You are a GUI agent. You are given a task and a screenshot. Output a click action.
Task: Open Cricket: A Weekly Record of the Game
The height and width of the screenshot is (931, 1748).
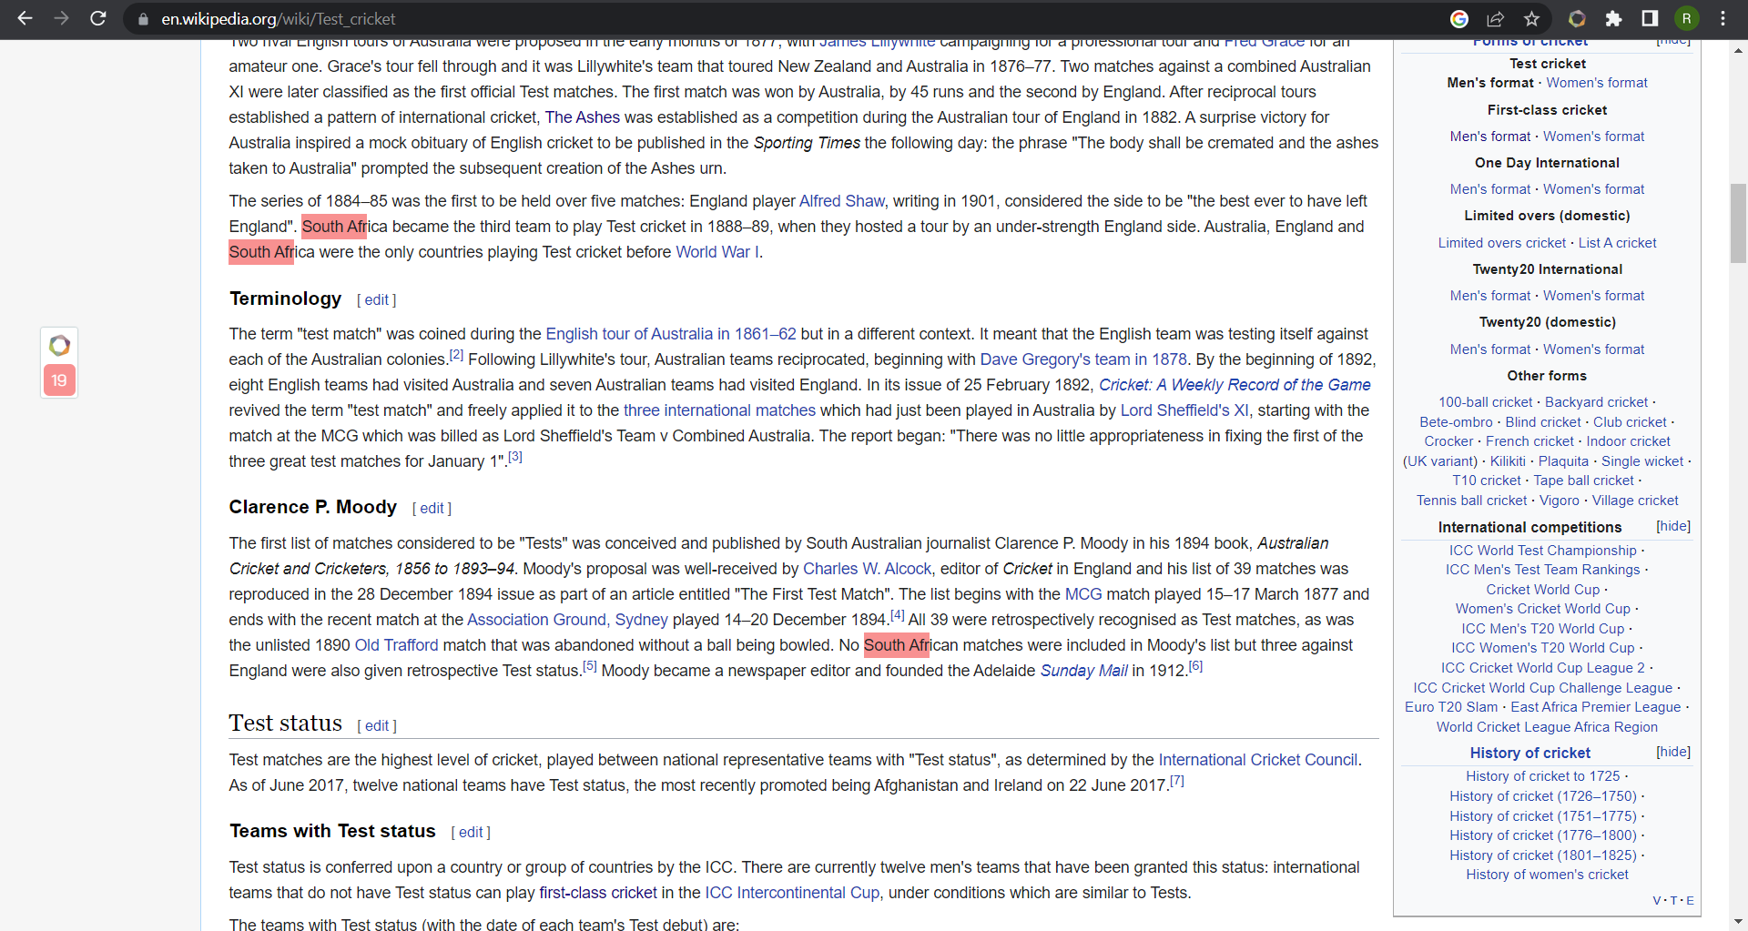tap(1235, 385)
